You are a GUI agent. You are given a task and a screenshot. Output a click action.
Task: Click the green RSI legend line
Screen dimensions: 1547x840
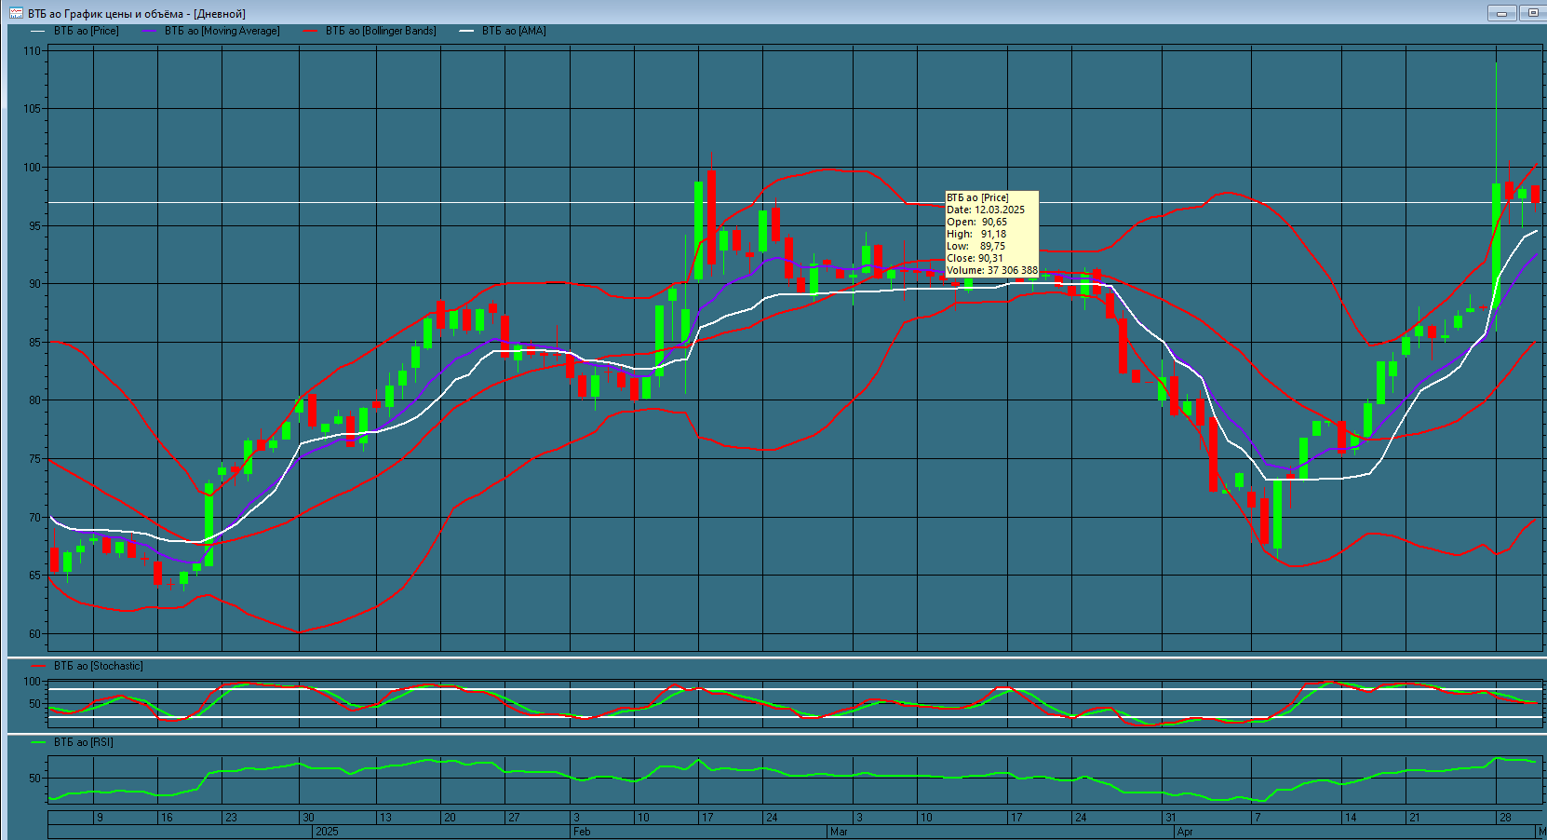coord(38,742)
